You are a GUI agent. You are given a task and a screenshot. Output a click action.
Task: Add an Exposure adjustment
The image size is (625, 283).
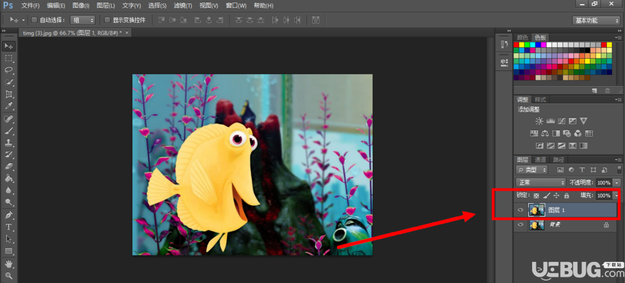(573, 121)
